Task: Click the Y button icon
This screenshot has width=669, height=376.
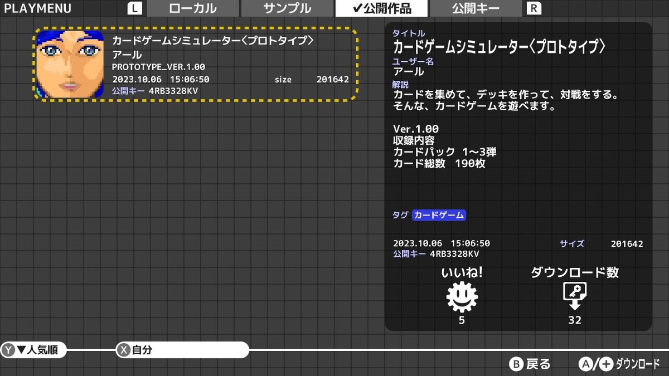Action: point(8,350)
